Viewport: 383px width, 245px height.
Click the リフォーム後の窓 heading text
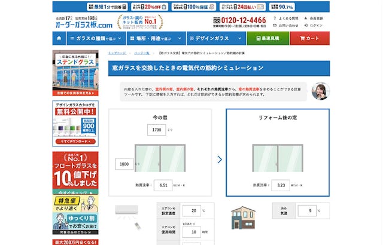click(x=278, y=118)
